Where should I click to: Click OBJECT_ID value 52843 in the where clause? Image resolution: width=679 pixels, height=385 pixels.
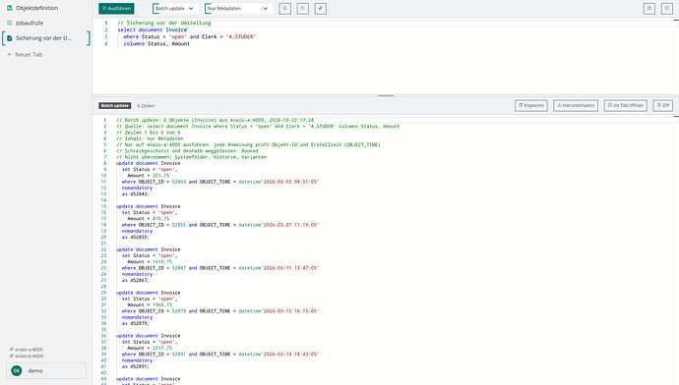coord(179,182)
